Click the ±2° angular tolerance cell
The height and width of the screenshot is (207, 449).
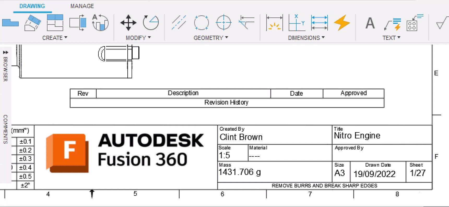[25, 185]
